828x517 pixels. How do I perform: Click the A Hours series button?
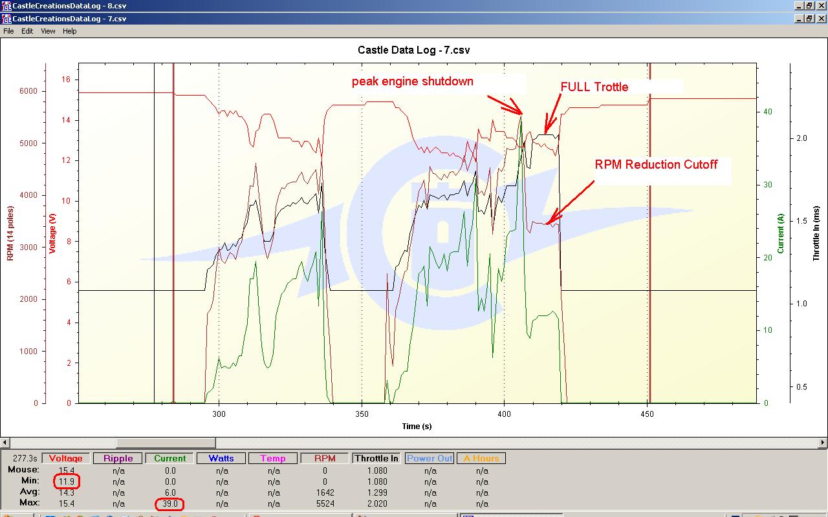[x=481, y=458]
